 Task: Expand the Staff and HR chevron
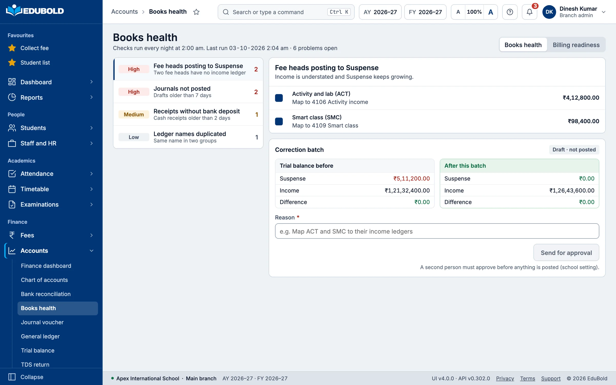coord(91,143)
